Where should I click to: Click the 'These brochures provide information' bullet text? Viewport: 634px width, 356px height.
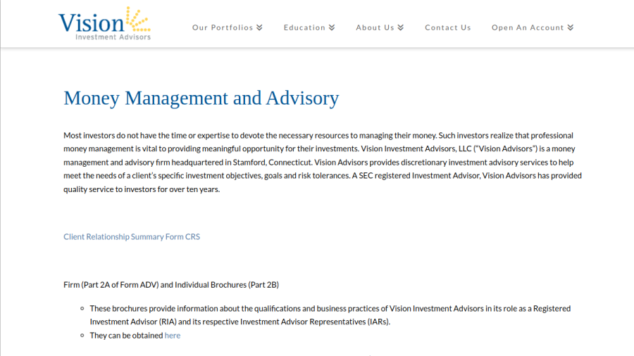330,314
